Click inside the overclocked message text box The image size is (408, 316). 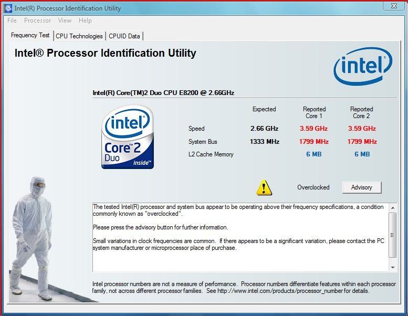pyautogui.click(x=240, y=237)
